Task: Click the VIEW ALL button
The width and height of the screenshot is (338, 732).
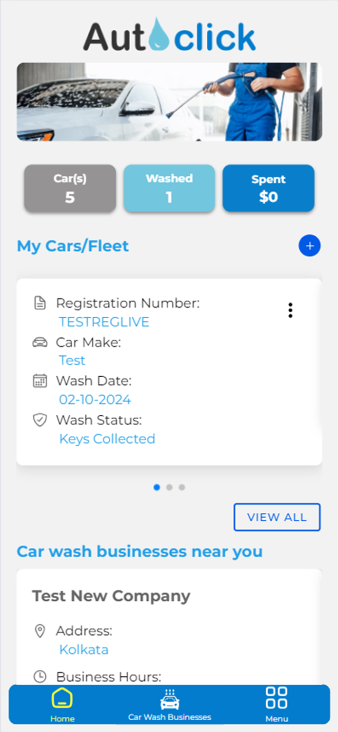Action: (x=277, y=517)
